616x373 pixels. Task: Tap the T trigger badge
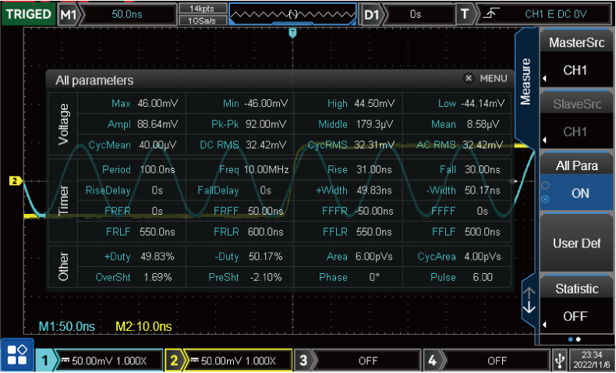pos(466,14)
